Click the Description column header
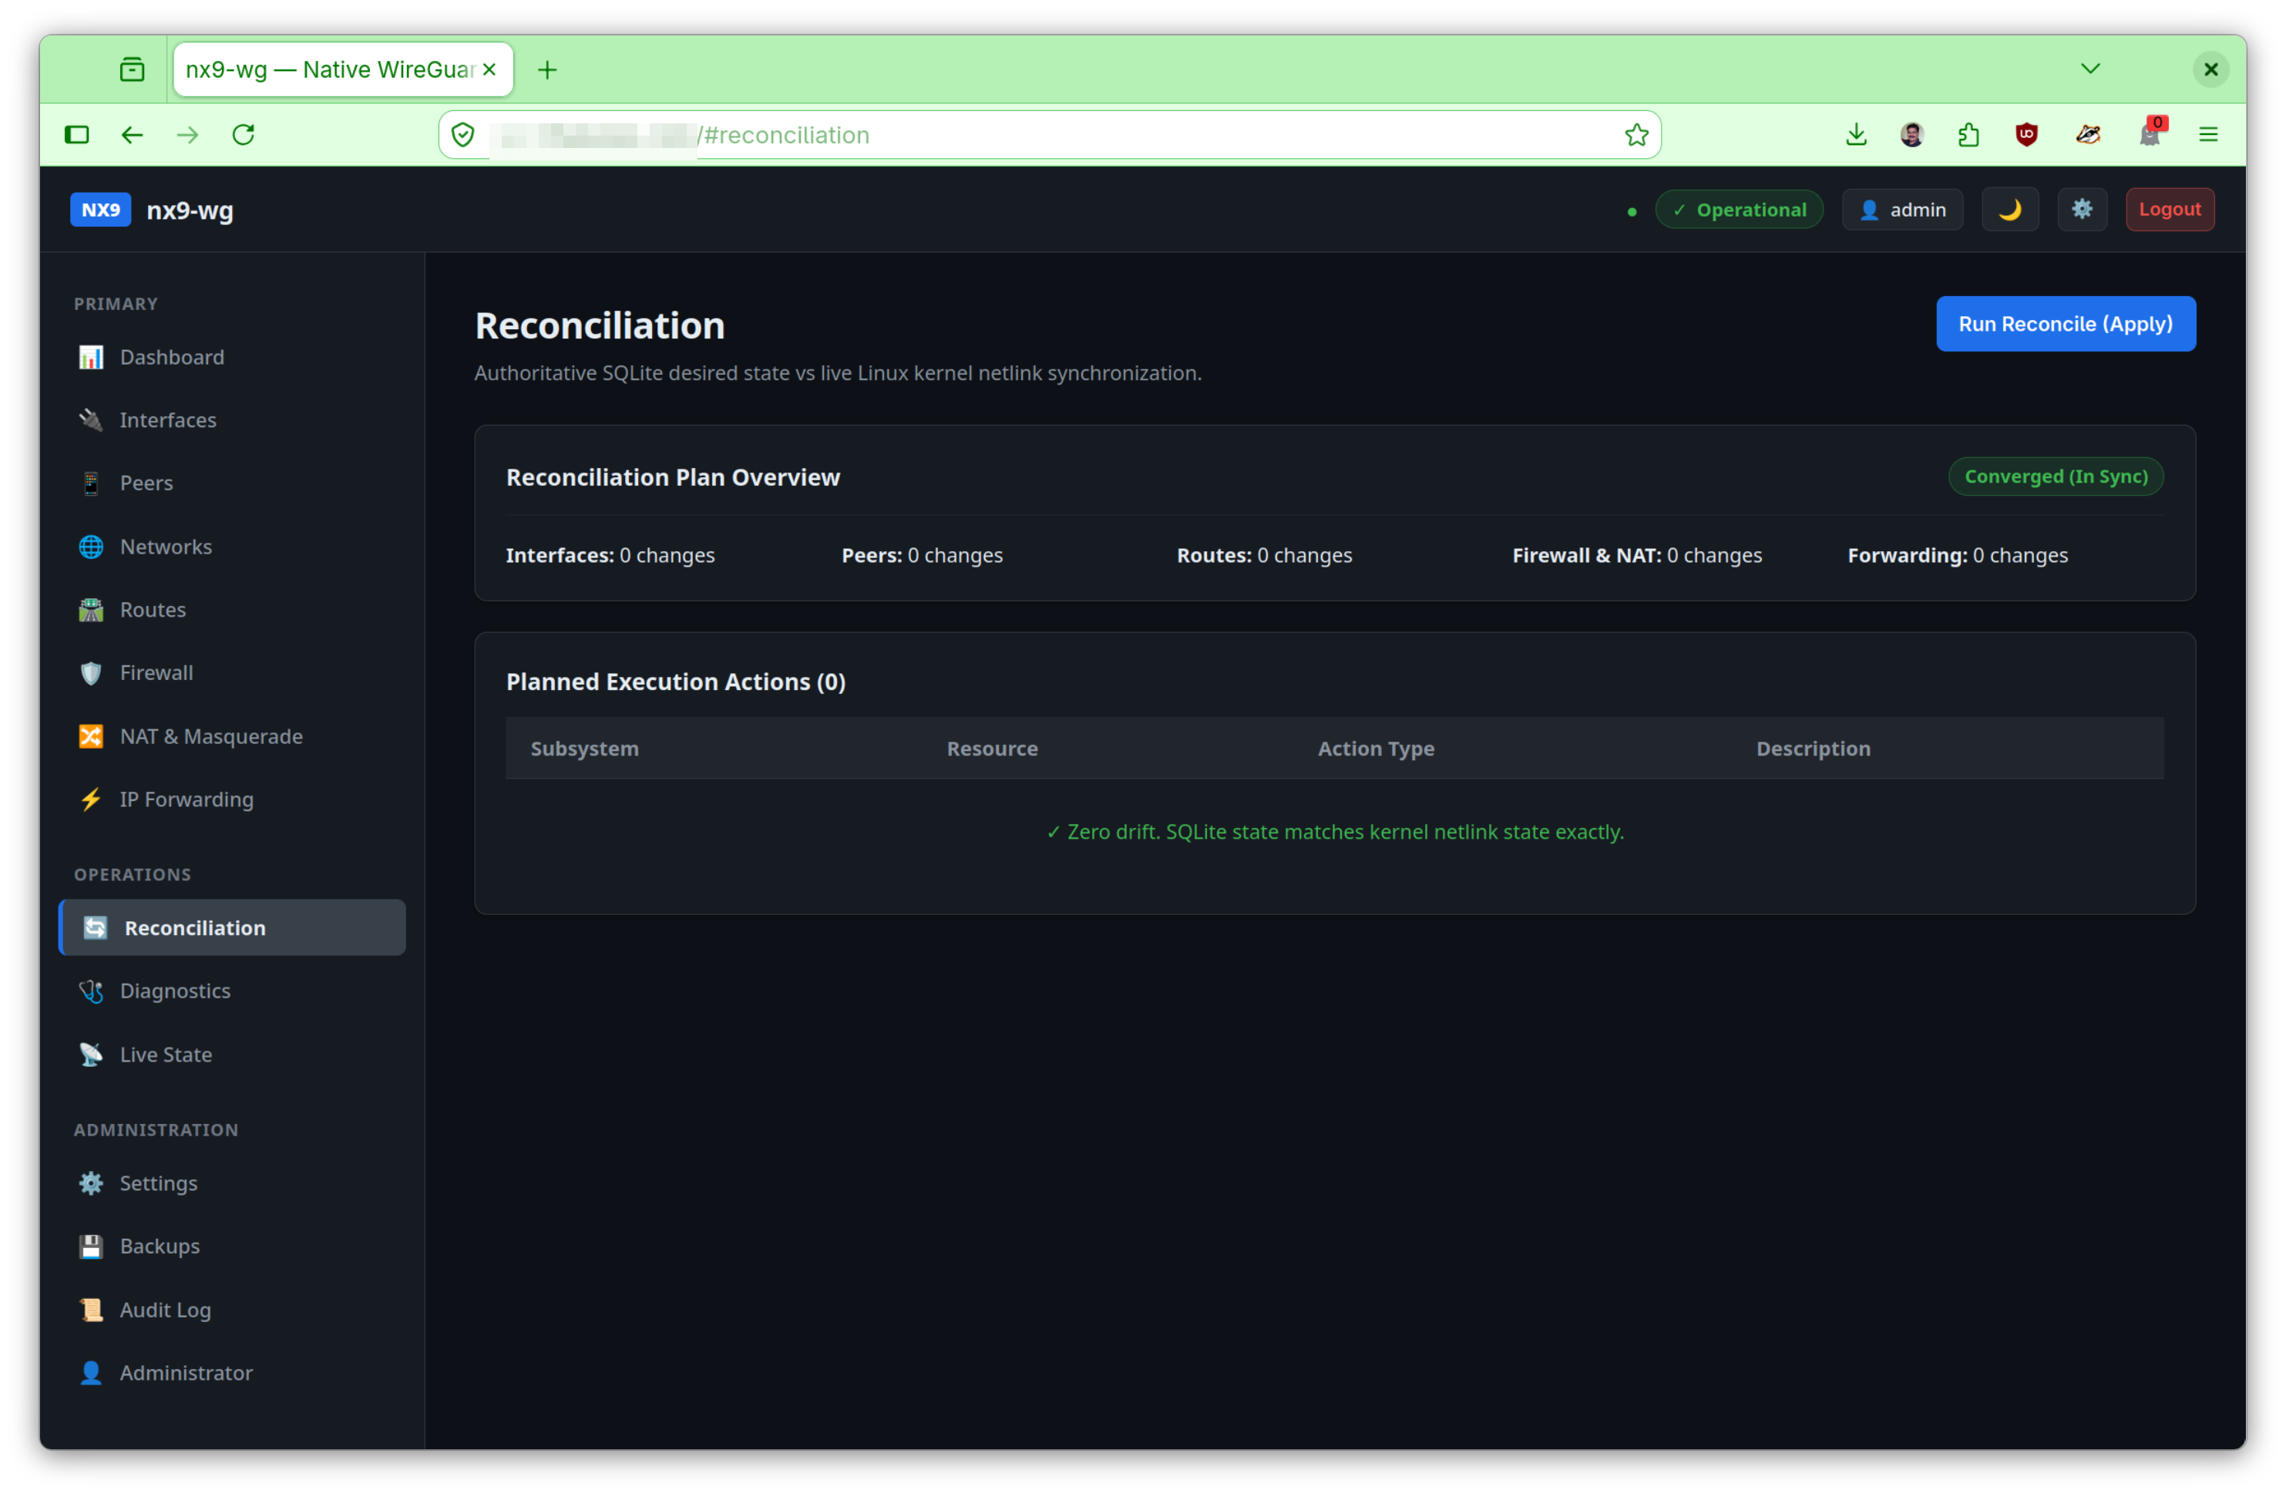Screen dimensions: 2286x1494 pos(1813,749)
